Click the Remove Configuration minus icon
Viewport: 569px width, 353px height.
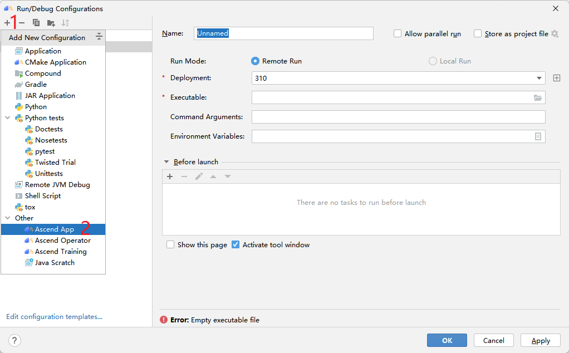(x=22, y=23)
